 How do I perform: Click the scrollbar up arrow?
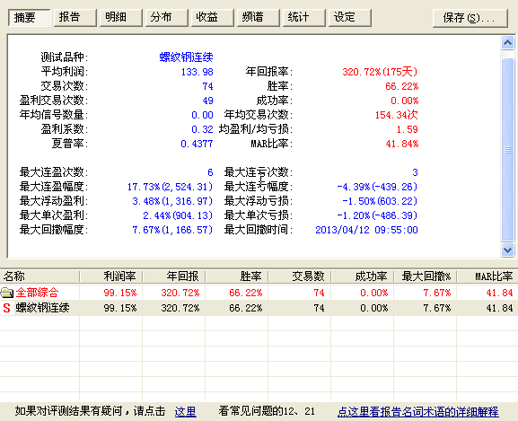point(507,43)
